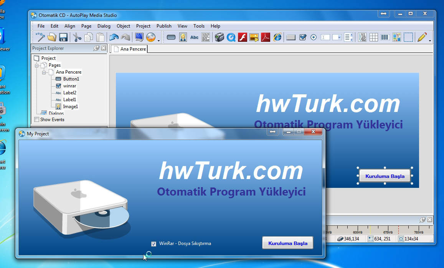Open dropdown arrow beside pencil icon

[430, 41]
